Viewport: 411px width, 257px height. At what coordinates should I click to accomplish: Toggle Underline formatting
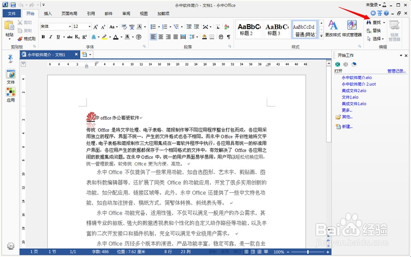click(58, 37)
